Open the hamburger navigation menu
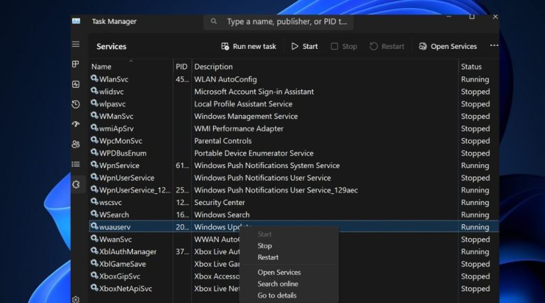The image size is (545, 303). coord(76,44)
